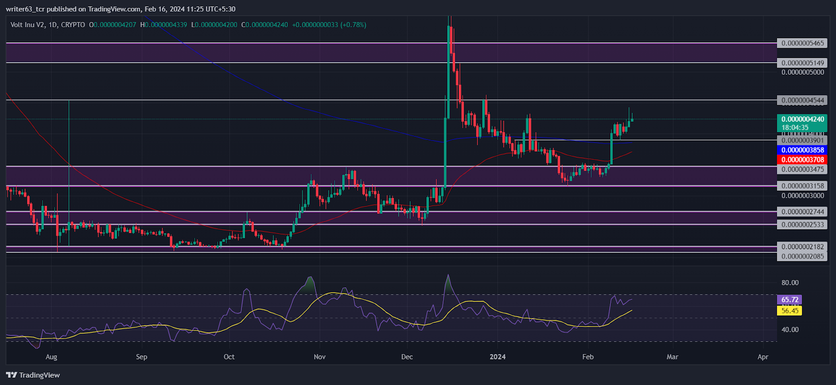This screenshot has width=836, height=385.
Task: Click the price label 0.0000005465
Action: (802, 43)
